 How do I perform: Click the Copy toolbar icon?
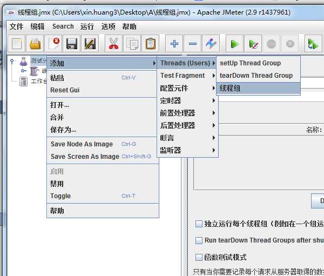point(132,44)
